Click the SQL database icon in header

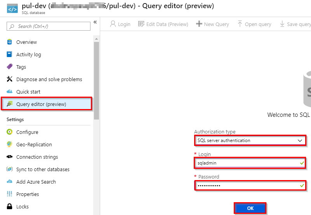pyautogui.click(x=12, y=9)
